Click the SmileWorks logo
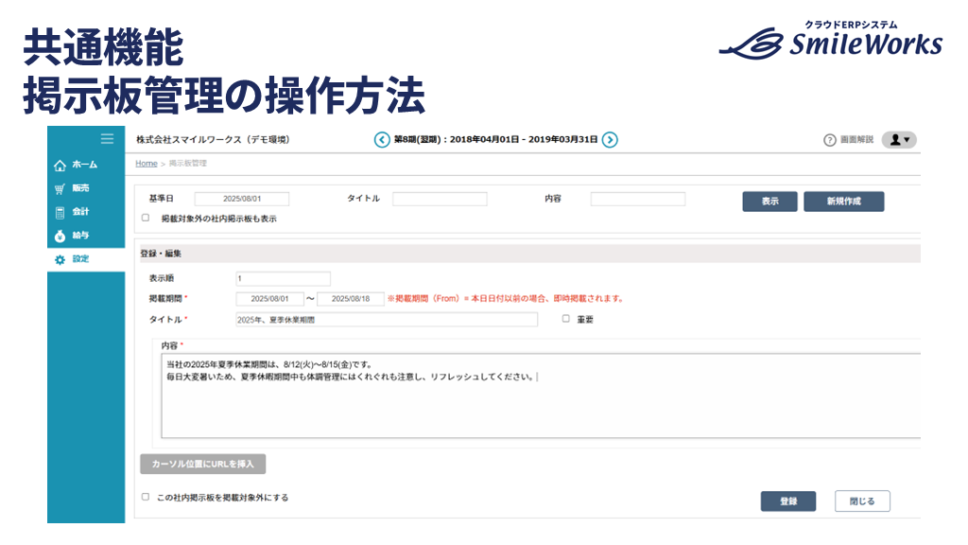The width and height of the screenshot is (968, 545). tap(831, 40)
